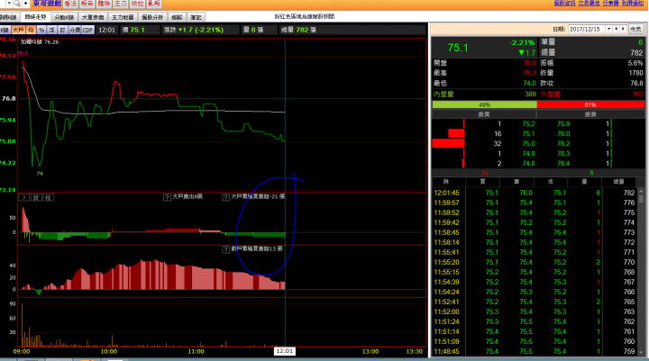The image size is (649, 361).
Task: Click the first ? help box in indicator panel
Action: (x=24, y=198)
